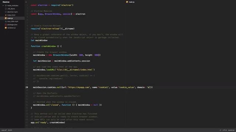Click the const {app, BrowserWindow, session} line
This screenshot has width=236, height=132.
(58, 14)
